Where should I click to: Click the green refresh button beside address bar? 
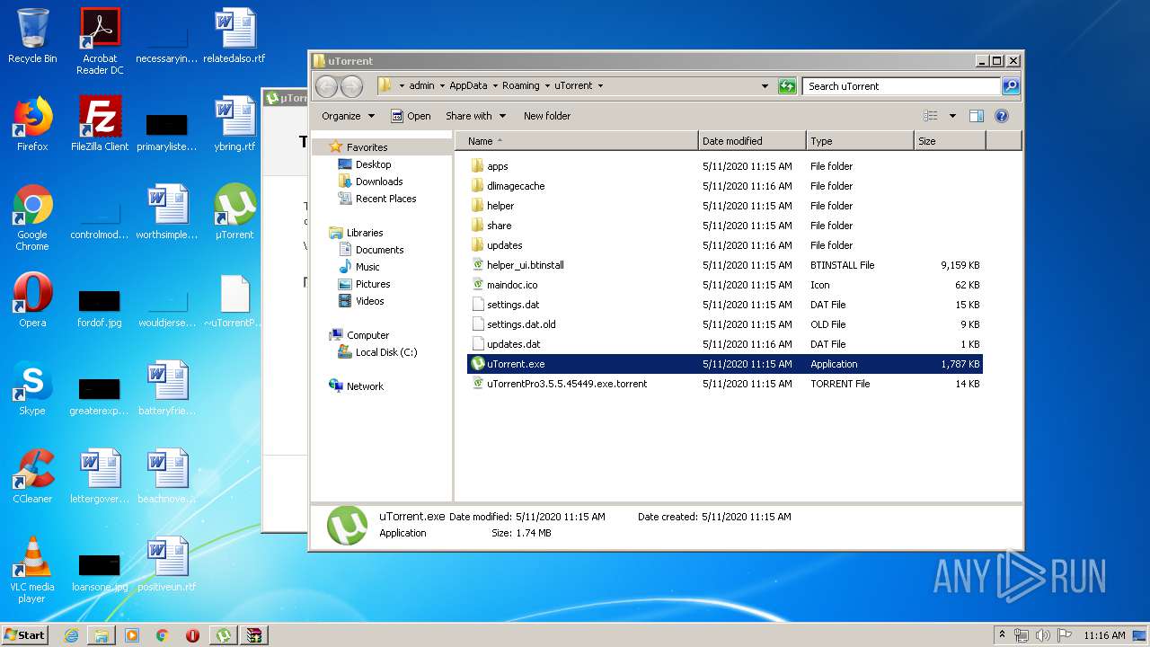click(x=787, y=86)
